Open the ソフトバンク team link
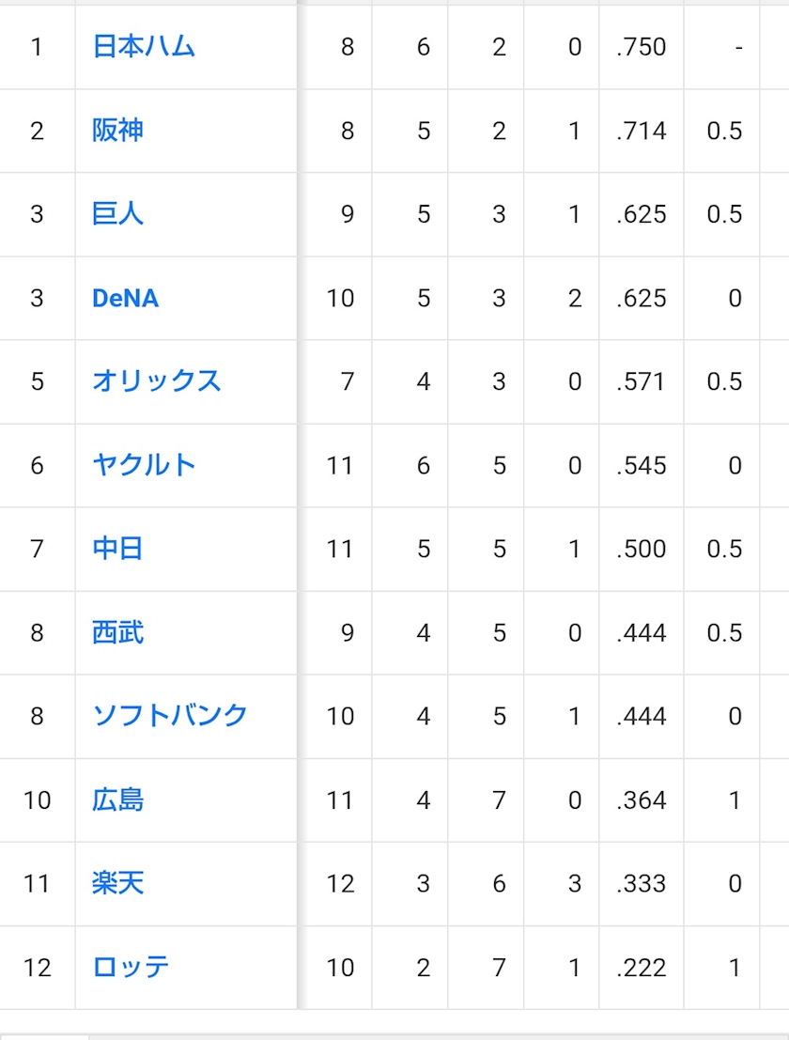Screen dimensions: 789x1040 170,716
